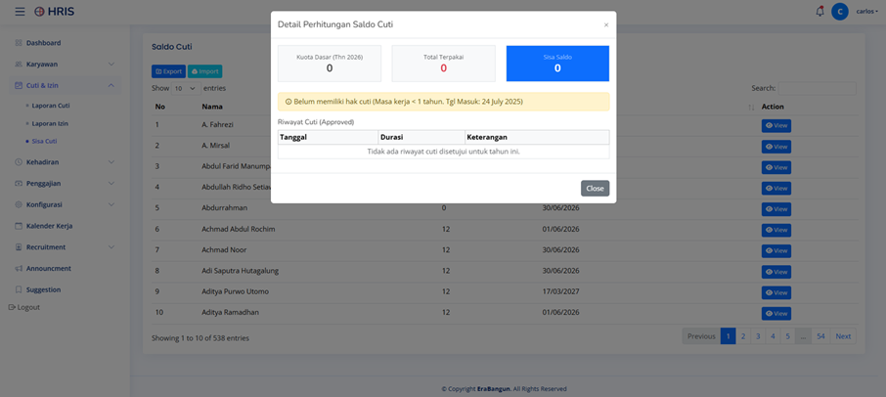Screen dimensions: 886x397
Task: View details for A. Fahrezi row
Action: tap(776, 126)
